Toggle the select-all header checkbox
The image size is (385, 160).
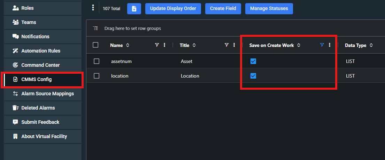(95, 45)
